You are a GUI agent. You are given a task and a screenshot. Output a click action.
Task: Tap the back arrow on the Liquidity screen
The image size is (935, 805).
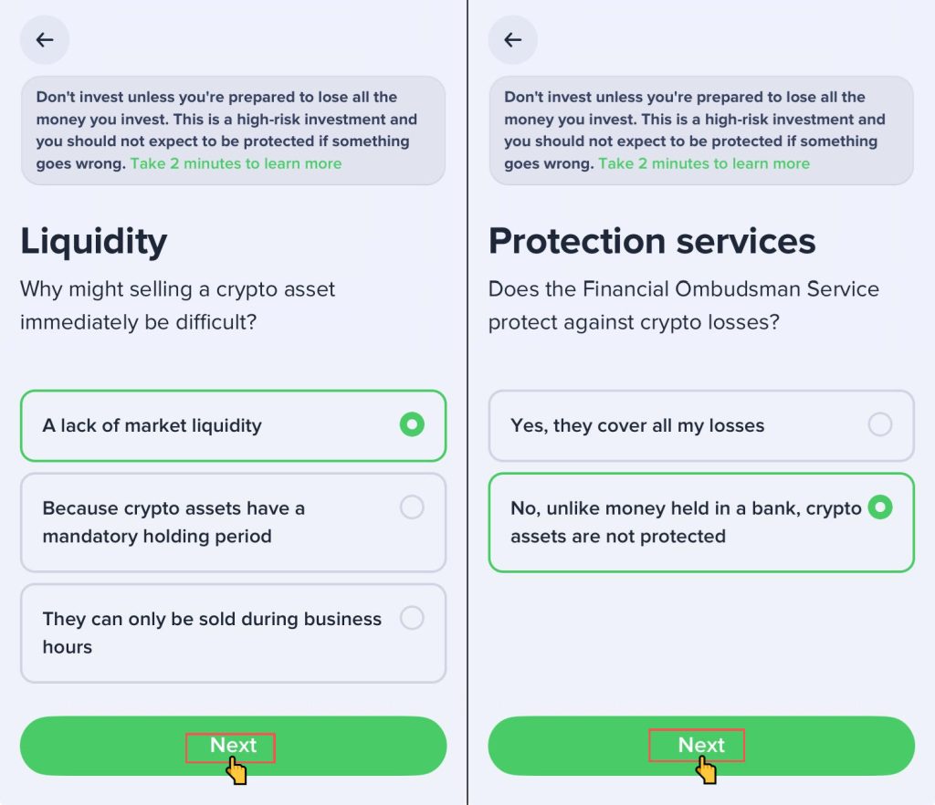pos(45,40)
